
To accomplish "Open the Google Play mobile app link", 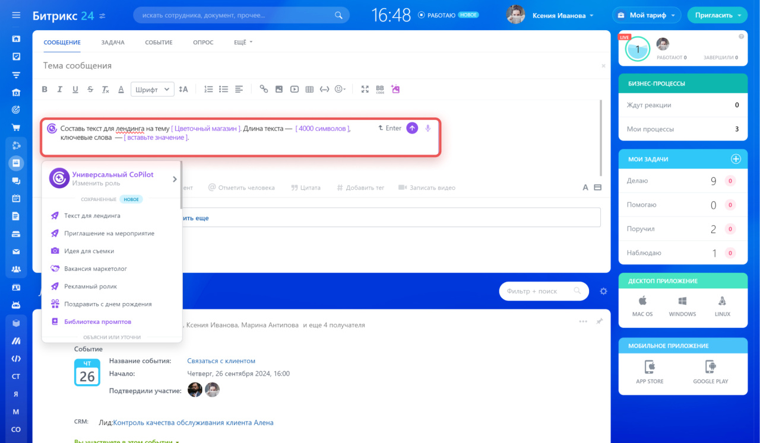I will [x=710, y=372].
